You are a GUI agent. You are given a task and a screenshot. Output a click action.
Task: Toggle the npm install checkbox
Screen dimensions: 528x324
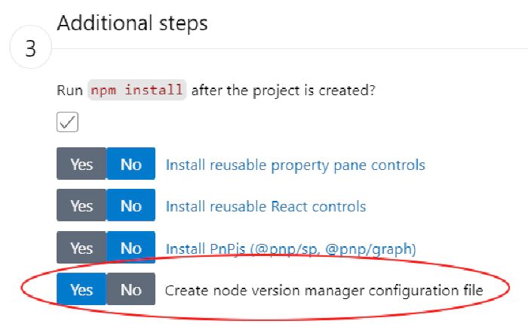[68, 122]
